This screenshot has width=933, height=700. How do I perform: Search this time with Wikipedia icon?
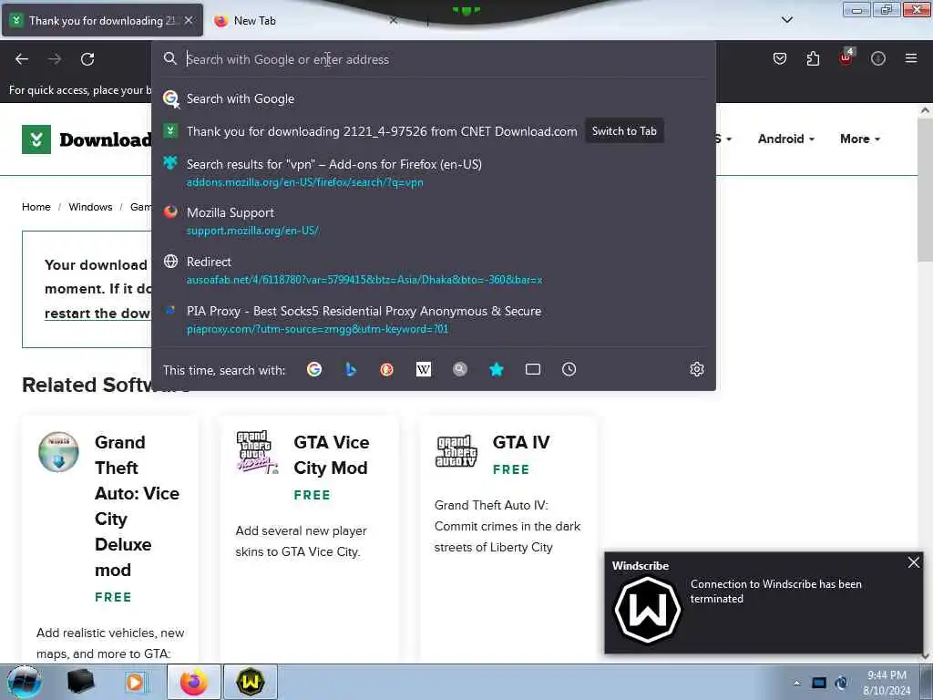coord(423,370)
